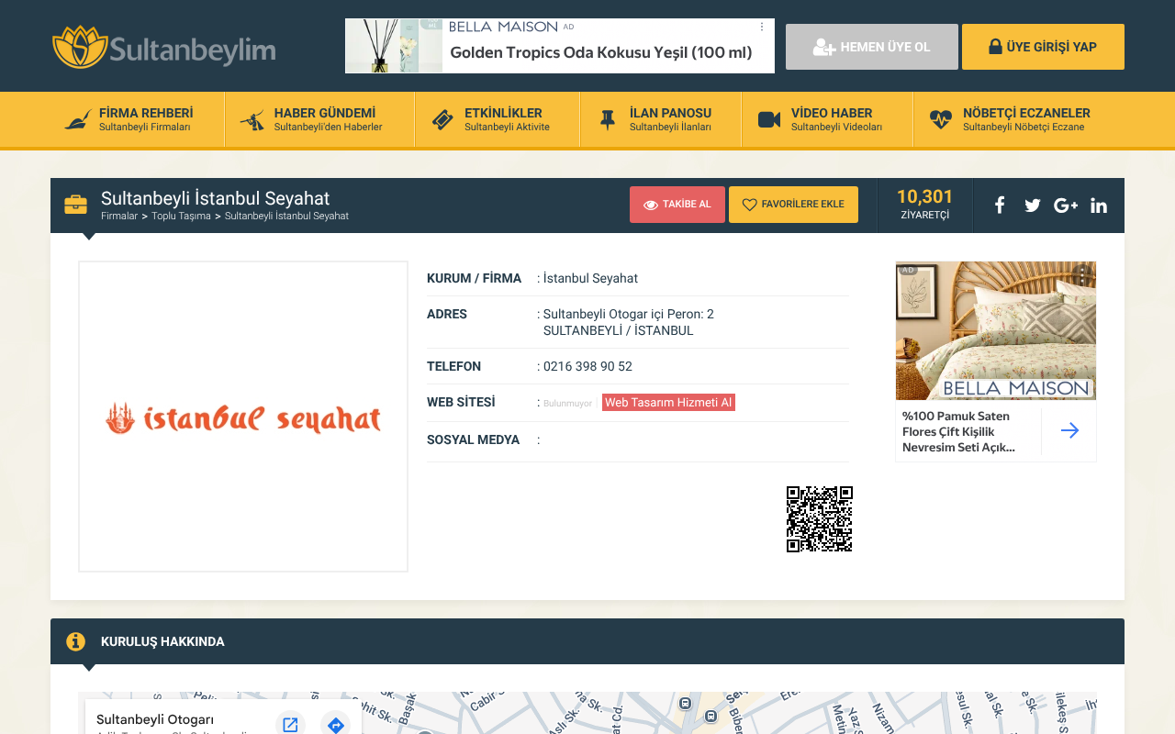Open Firmalar breadcrumb link
Screen dimensions: 1175x734
119,217
